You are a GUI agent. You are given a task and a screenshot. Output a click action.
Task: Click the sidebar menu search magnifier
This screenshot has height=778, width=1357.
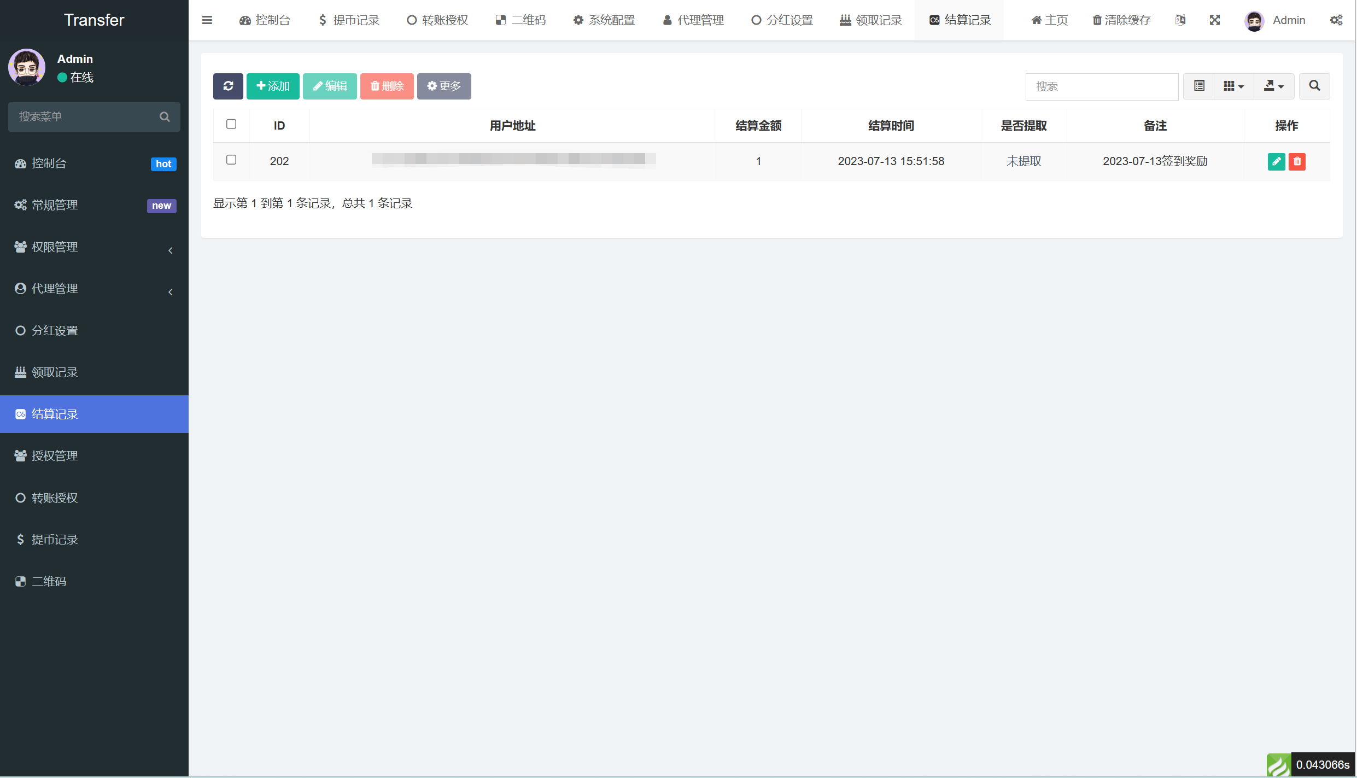point(165,116)
